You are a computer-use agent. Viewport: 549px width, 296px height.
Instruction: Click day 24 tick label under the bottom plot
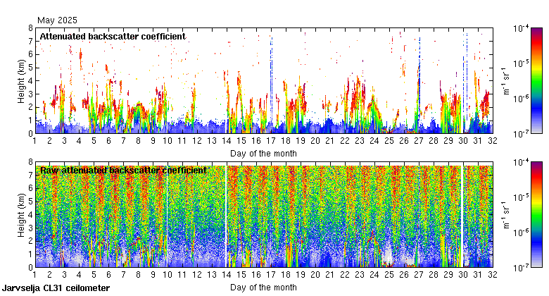(374, 275)
